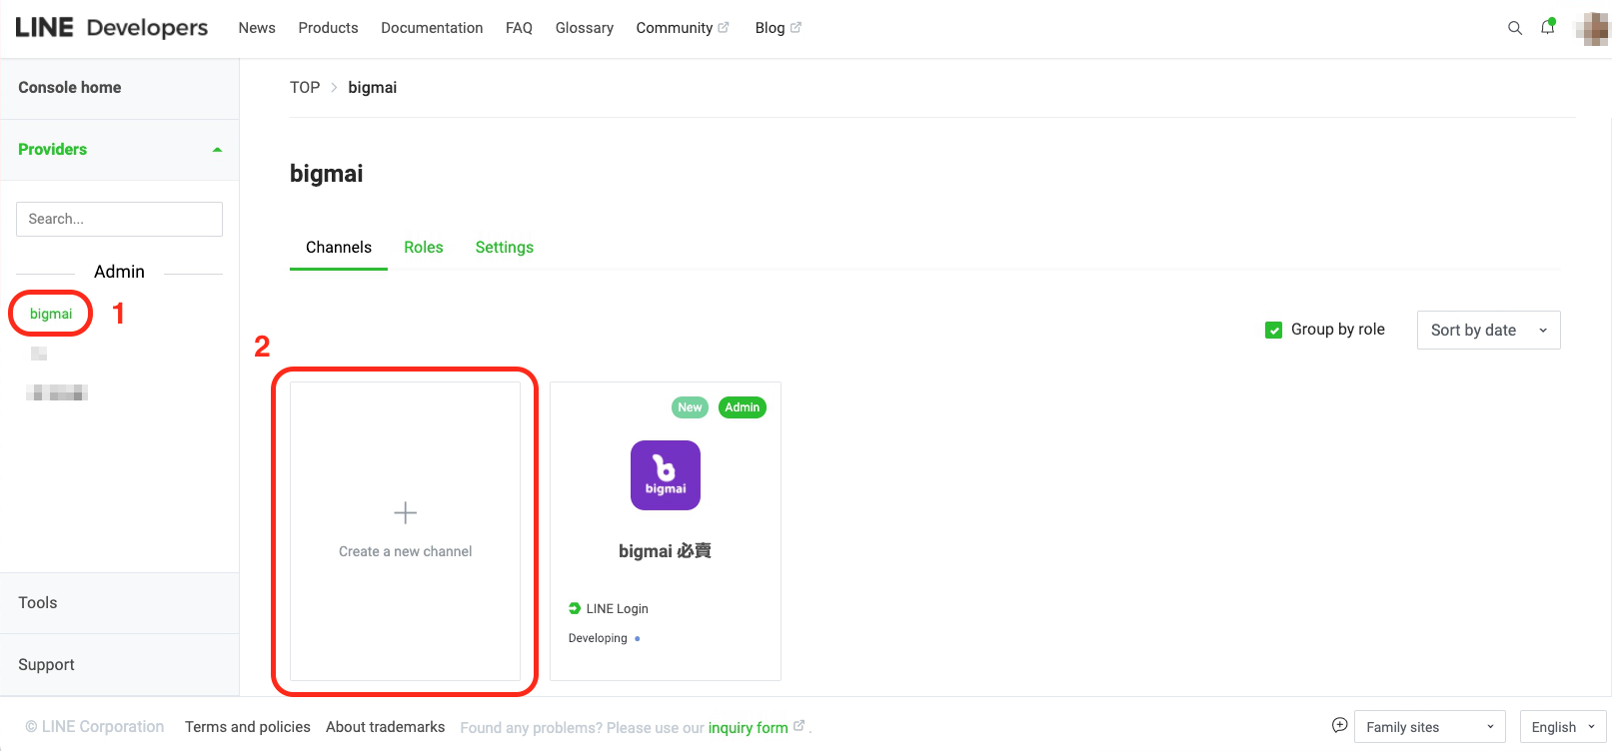Click the Admin badge on channel card

tap(743, 407)
